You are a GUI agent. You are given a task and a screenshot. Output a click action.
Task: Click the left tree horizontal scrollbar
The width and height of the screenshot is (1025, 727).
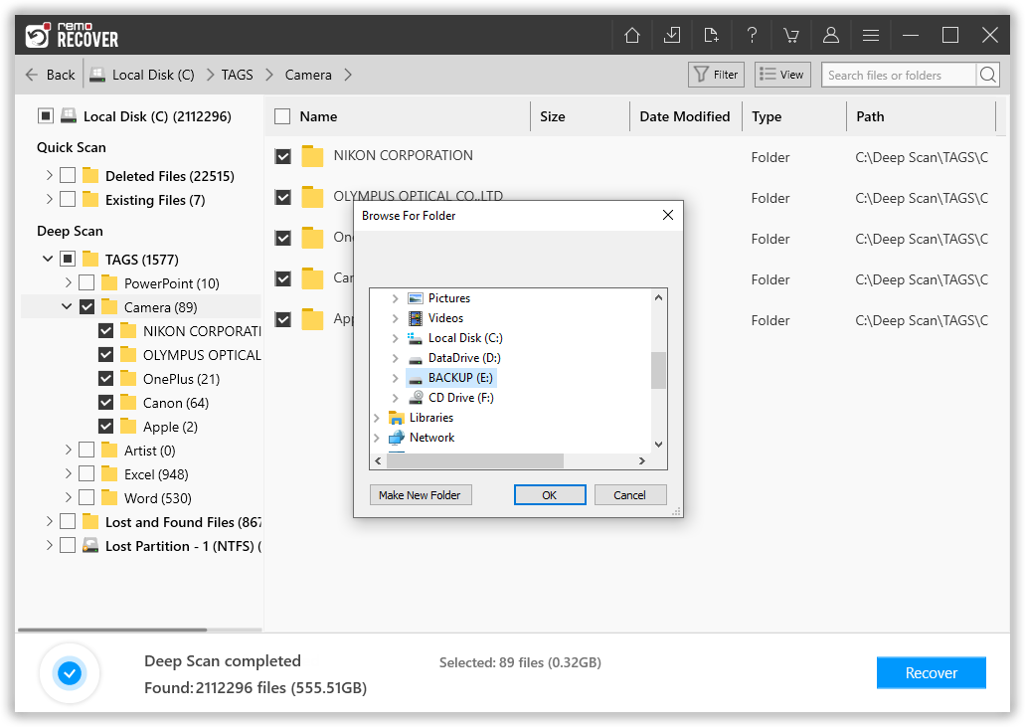[x=112, y=630]
